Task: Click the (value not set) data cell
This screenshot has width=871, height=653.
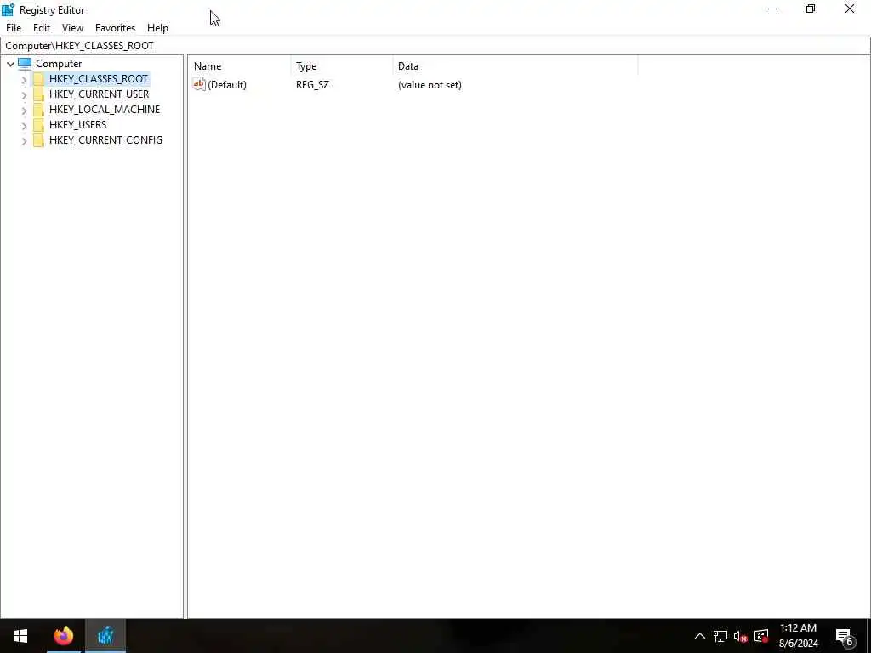Action: click(x=430, y=85)
